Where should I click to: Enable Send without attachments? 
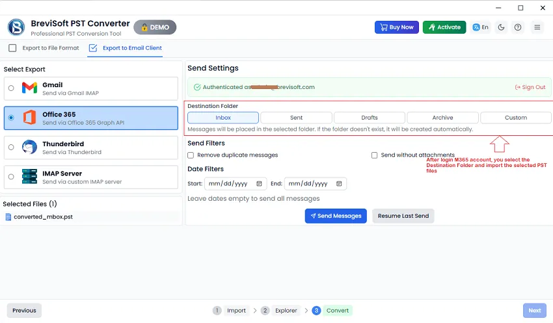coord(375,155)
